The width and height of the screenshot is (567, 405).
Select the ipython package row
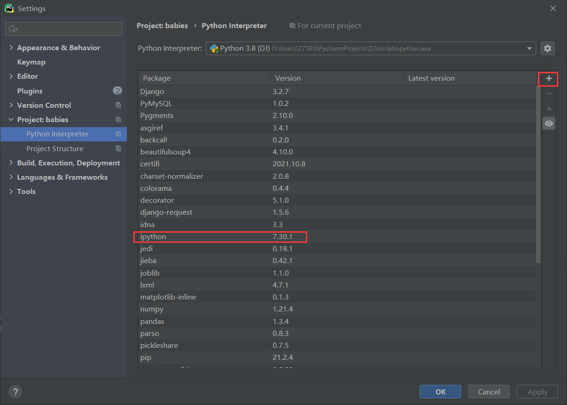[x=337, y=237]
